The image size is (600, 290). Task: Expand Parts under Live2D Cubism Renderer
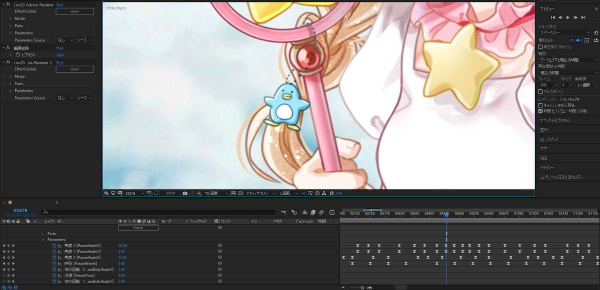(10, 26)
